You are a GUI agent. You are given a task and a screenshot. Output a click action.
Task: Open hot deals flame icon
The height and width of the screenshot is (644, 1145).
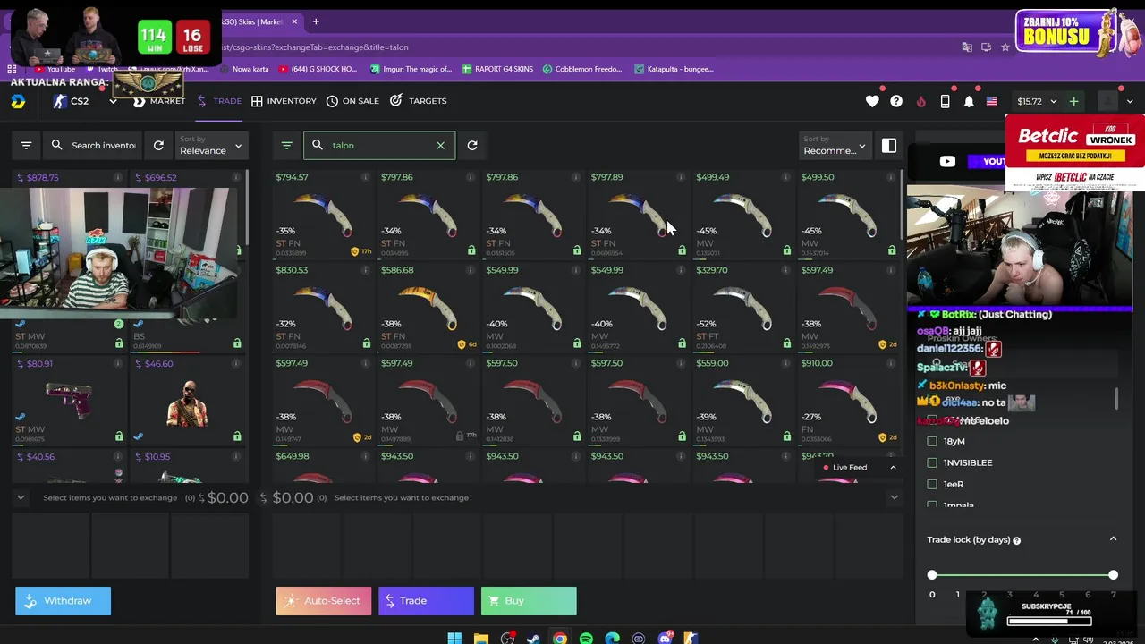click(920, 101)
